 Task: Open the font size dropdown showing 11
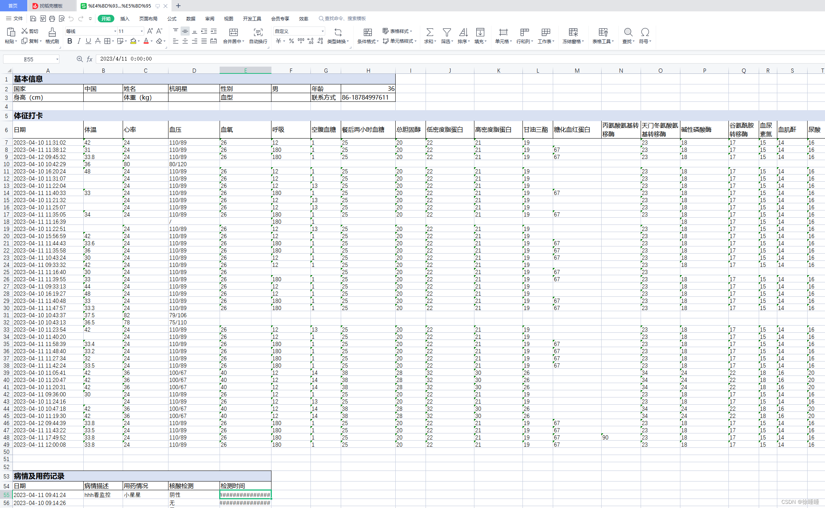[142, 31]
